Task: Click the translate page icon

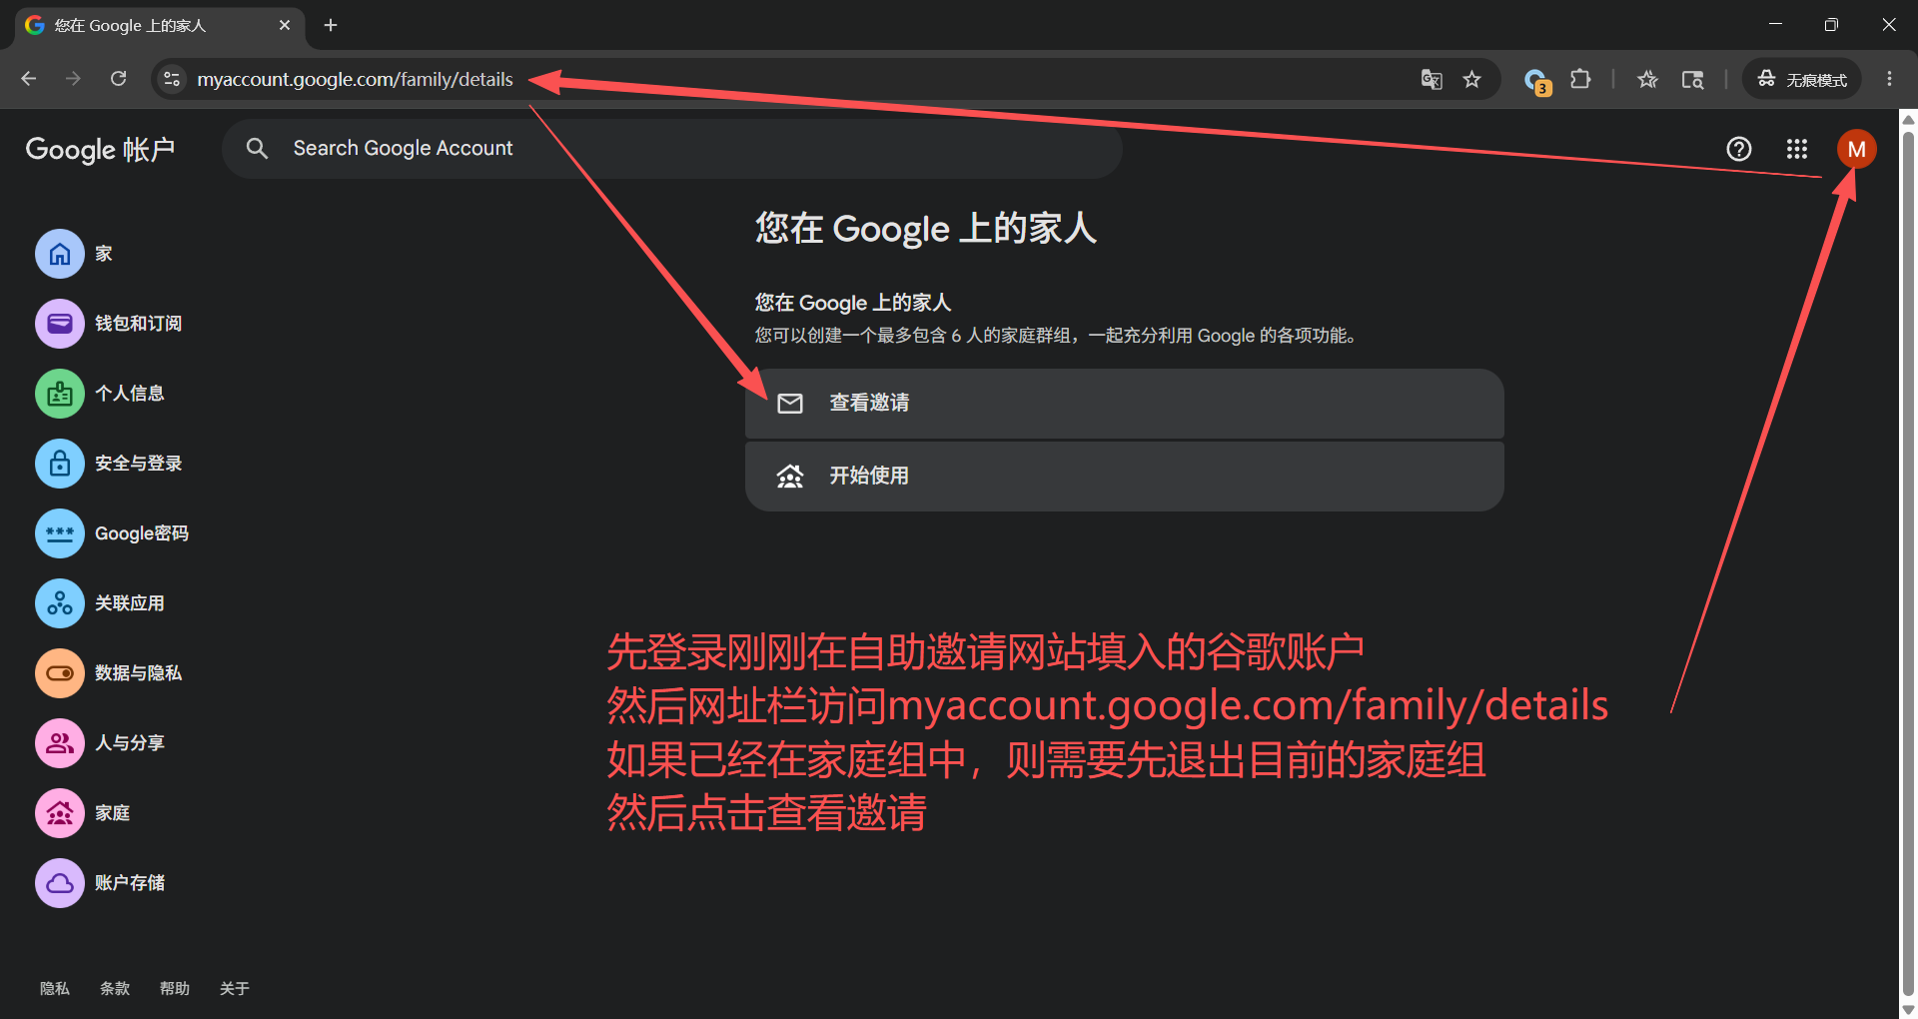Action: (x=1432, y=79)
